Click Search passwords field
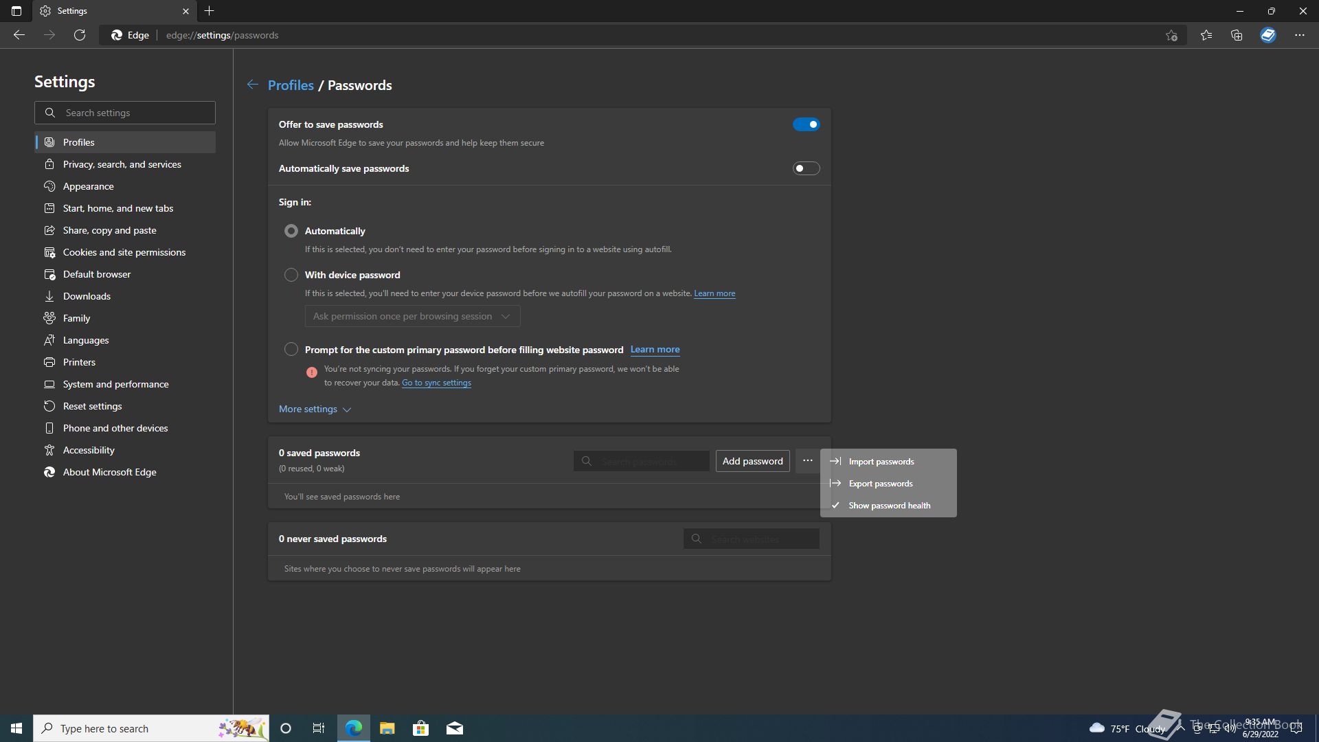 [642, 461]
